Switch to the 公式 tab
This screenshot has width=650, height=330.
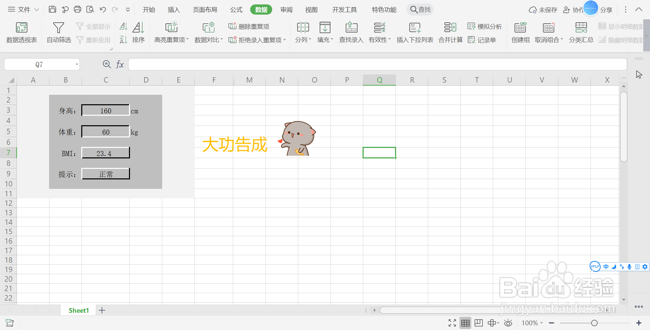236,9
